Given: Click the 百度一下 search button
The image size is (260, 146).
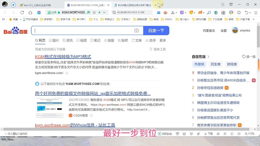Looking at the screenshot, I should click(x=156, y=30).
